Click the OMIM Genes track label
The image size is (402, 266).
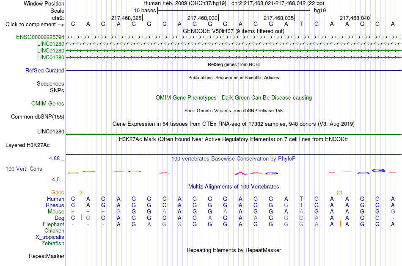(48, 104)
